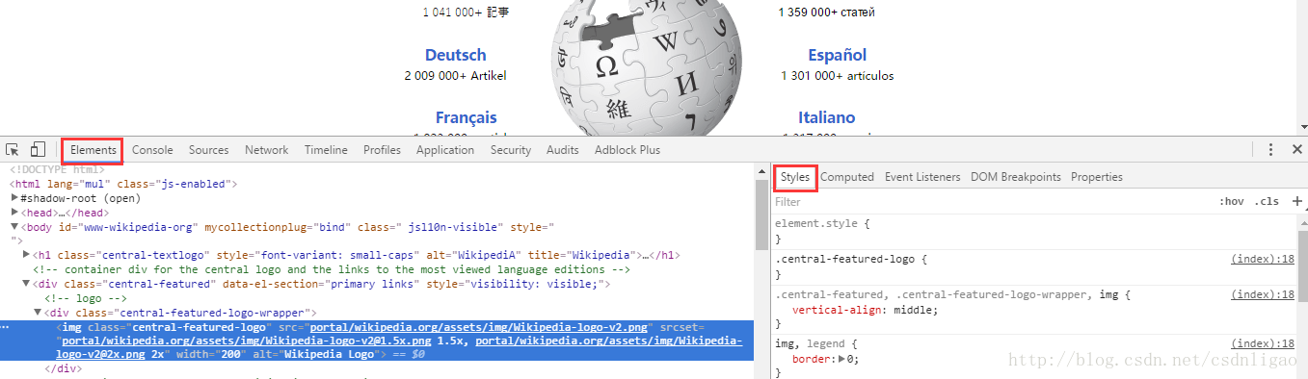Expand the <head> node arrow
Viewport: 1308px width, 379px height.
(14, 213)
